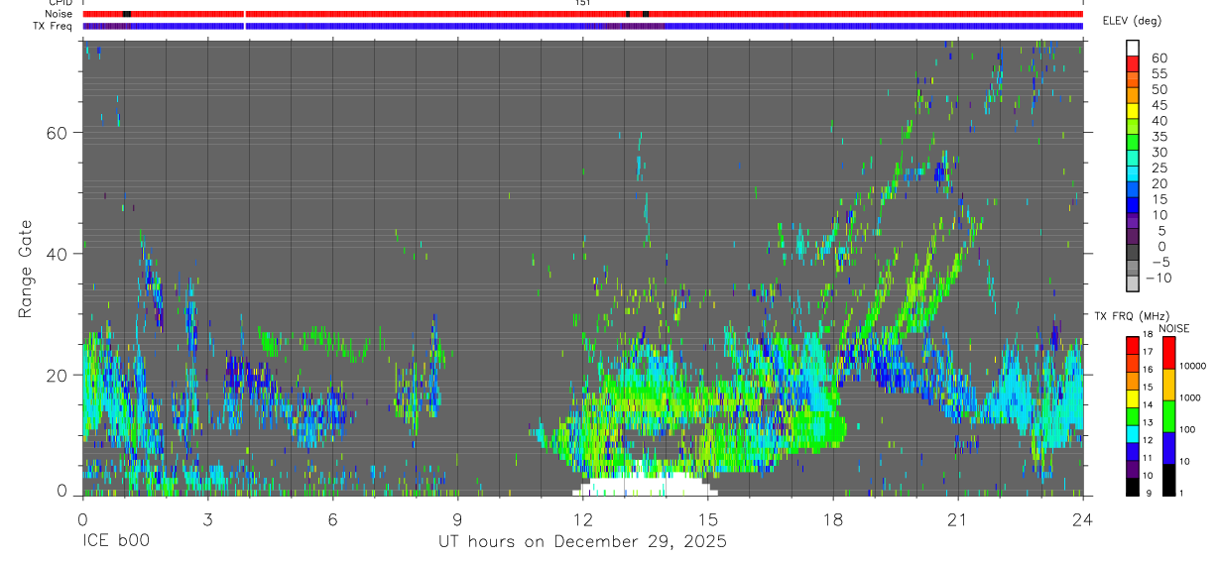The image size is (1218, 562).
Task: Click the green segment of the NOISE colorbar
Action: [x=1167, y=415]
